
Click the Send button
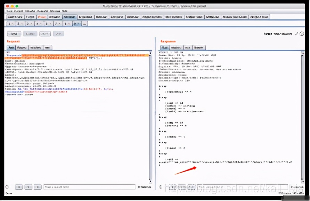coord(14,34)
